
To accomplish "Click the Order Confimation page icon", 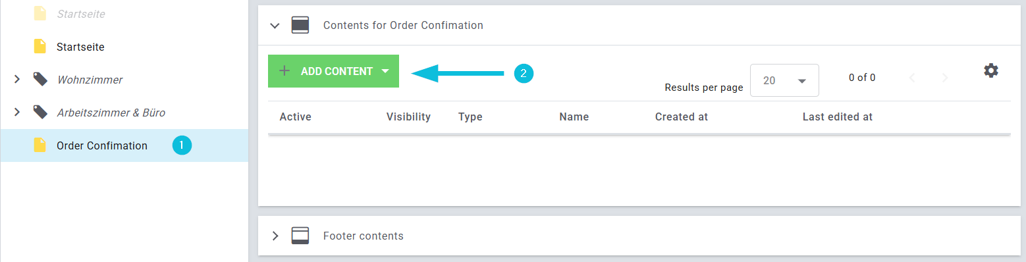I will (x=40, y=145).
